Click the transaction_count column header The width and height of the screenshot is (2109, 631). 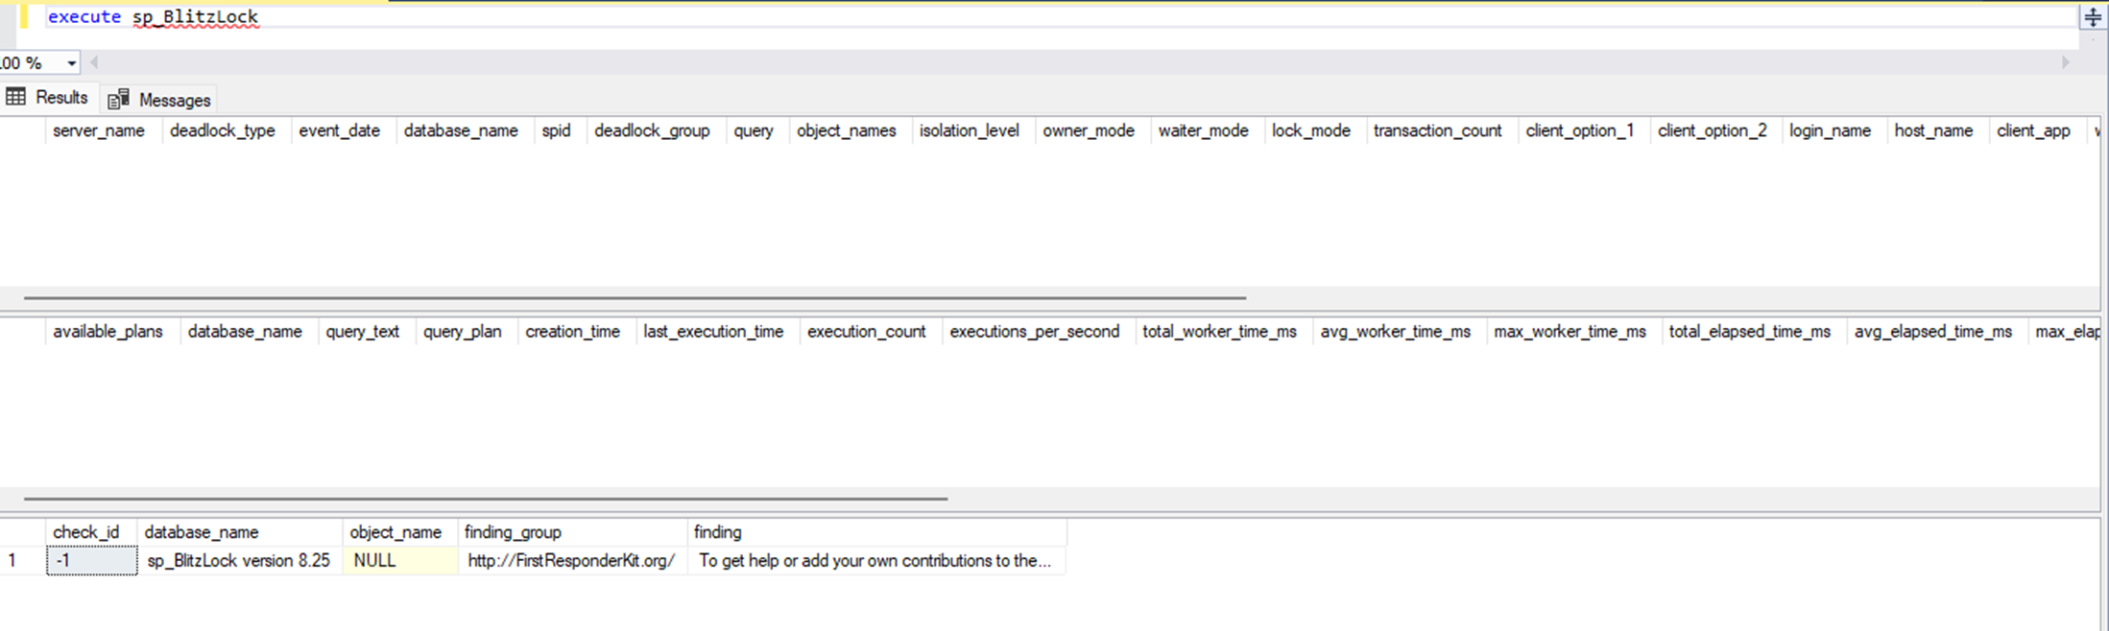(1437, 130)
